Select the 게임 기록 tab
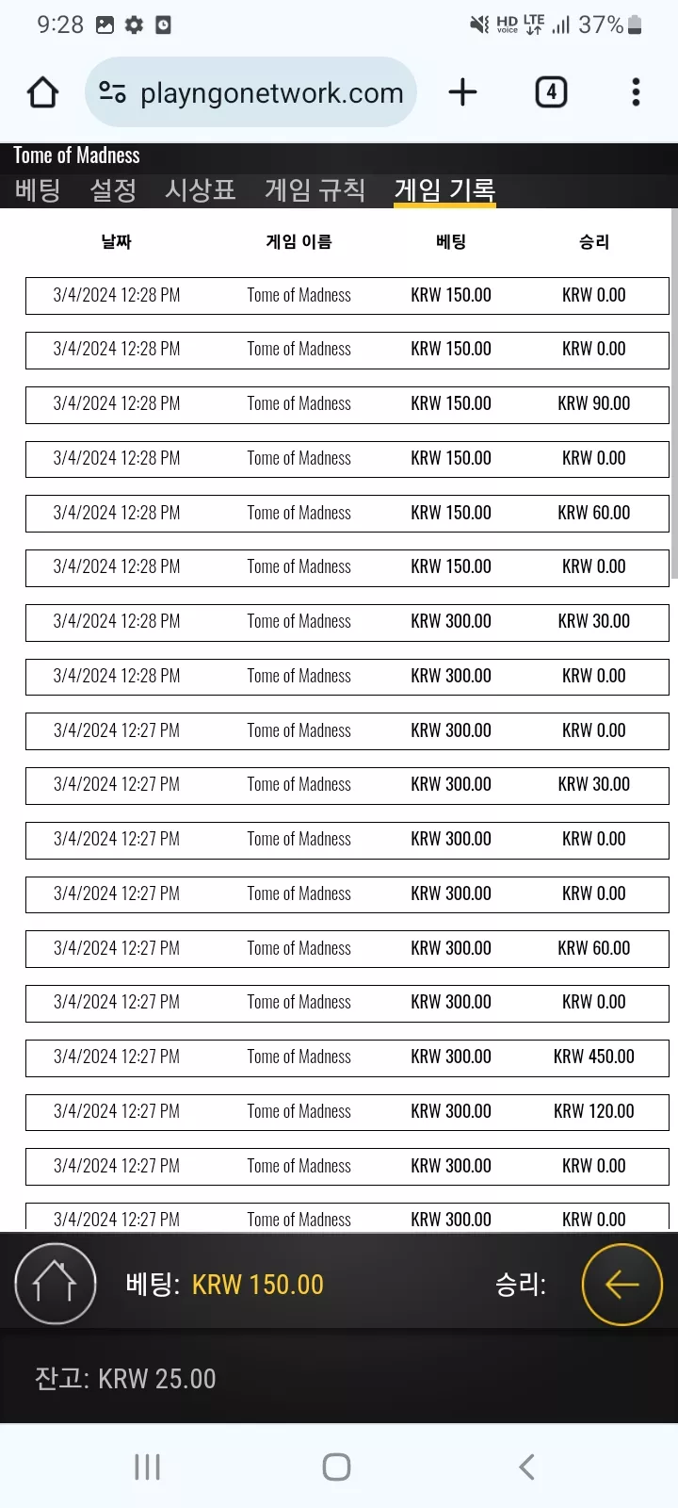 click(x=444, y=190)
